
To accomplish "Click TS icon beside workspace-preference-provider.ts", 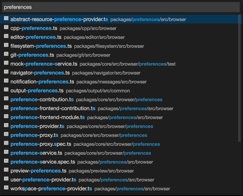I will (x=6, y=187).
